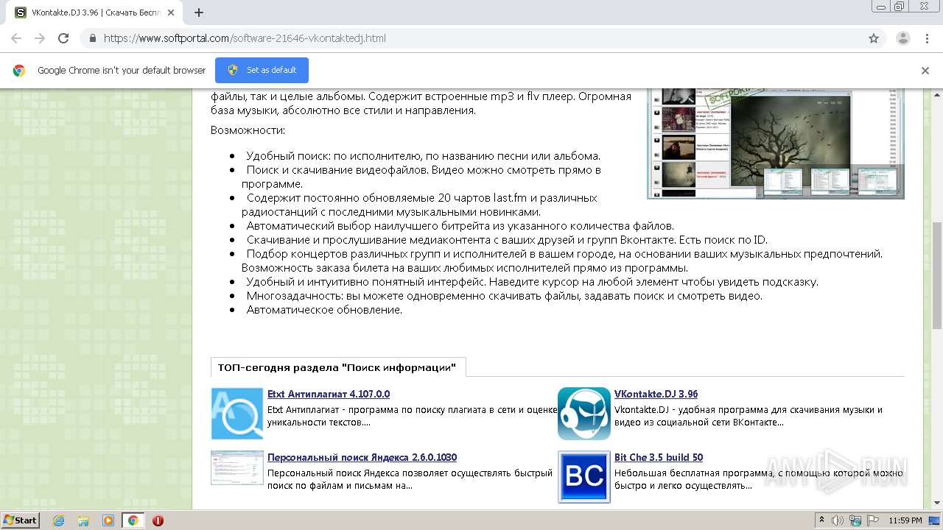The width and height of the screenshot is (943, 530).
Task: Click the 'Многозадачность' bullet line
Action: (x=505, y=296)
